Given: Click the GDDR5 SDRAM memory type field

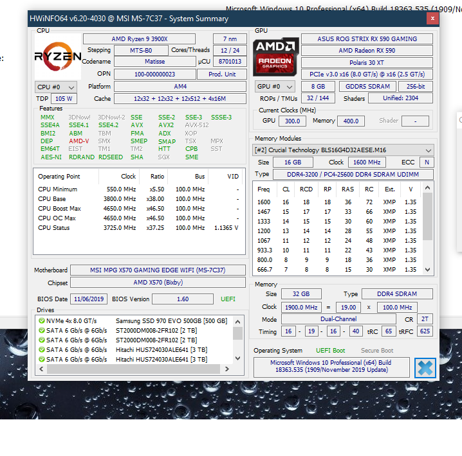Looking at the screenshot, I should tap(367, 87).
